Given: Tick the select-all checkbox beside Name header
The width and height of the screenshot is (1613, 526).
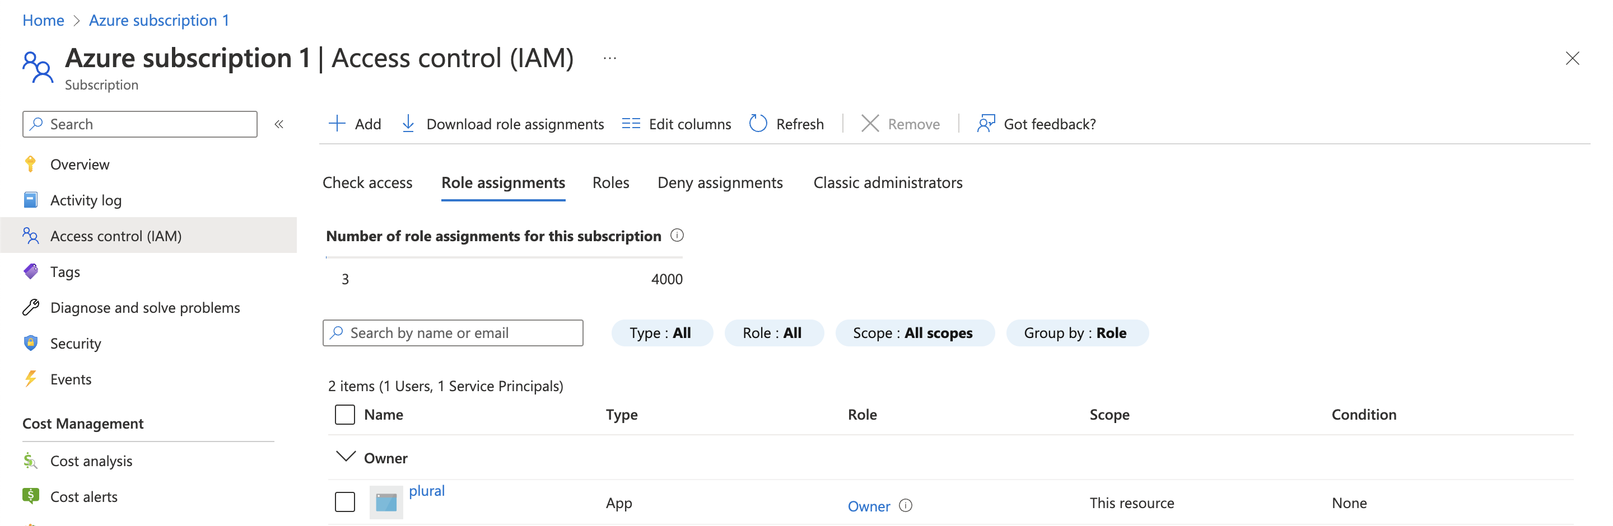Looking at the screenshot, I should 344,415.
